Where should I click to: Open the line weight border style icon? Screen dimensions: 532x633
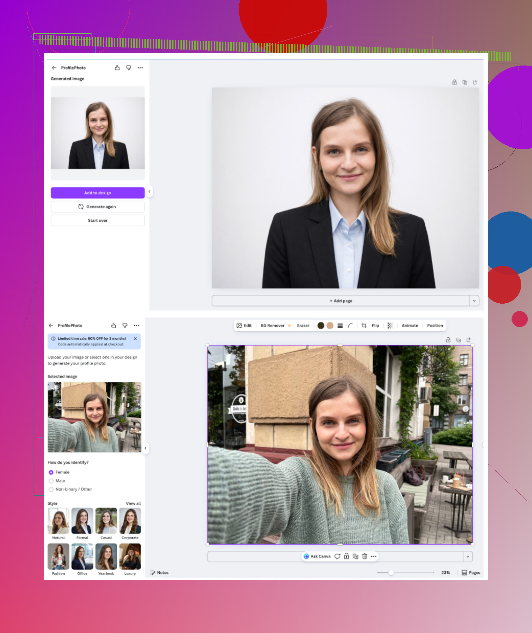click(340, 326)
